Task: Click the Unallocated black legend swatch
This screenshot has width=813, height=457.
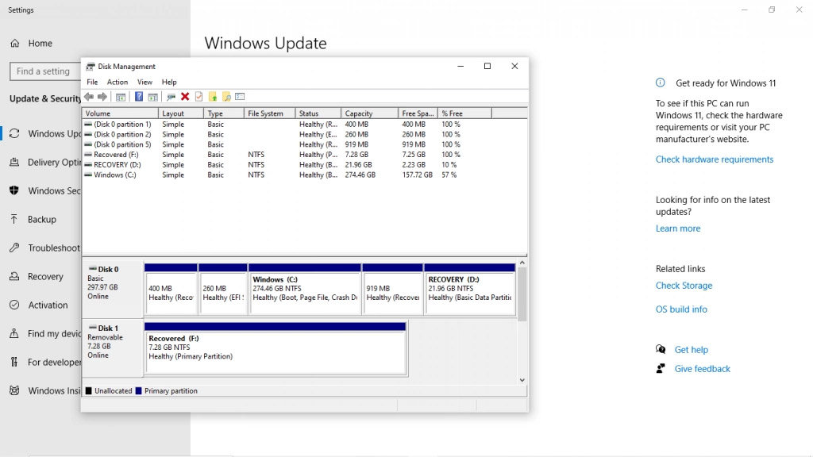Action: [x=89, y=391]
